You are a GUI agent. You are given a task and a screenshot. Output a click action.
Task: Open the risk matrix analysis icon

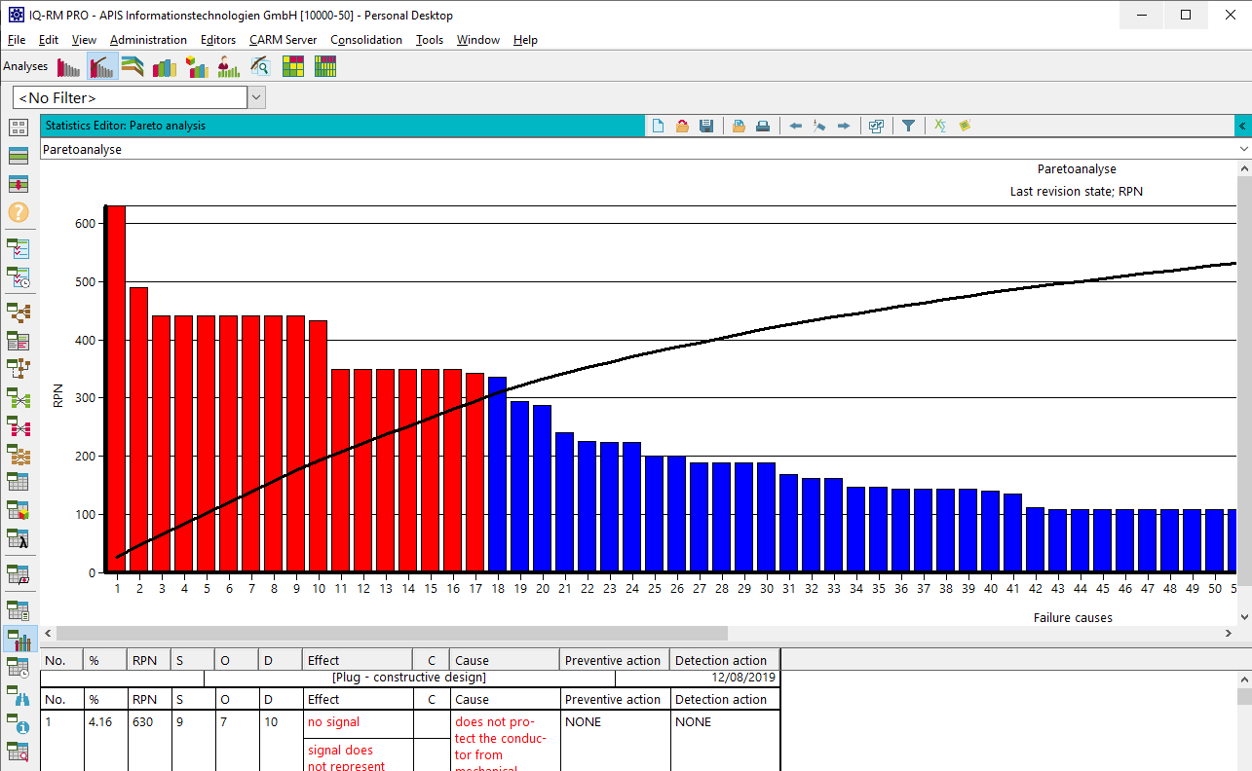(292, 66)
